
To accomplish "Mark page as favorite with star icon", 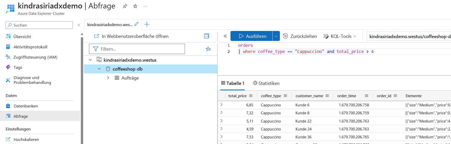I will pos(135,6).
